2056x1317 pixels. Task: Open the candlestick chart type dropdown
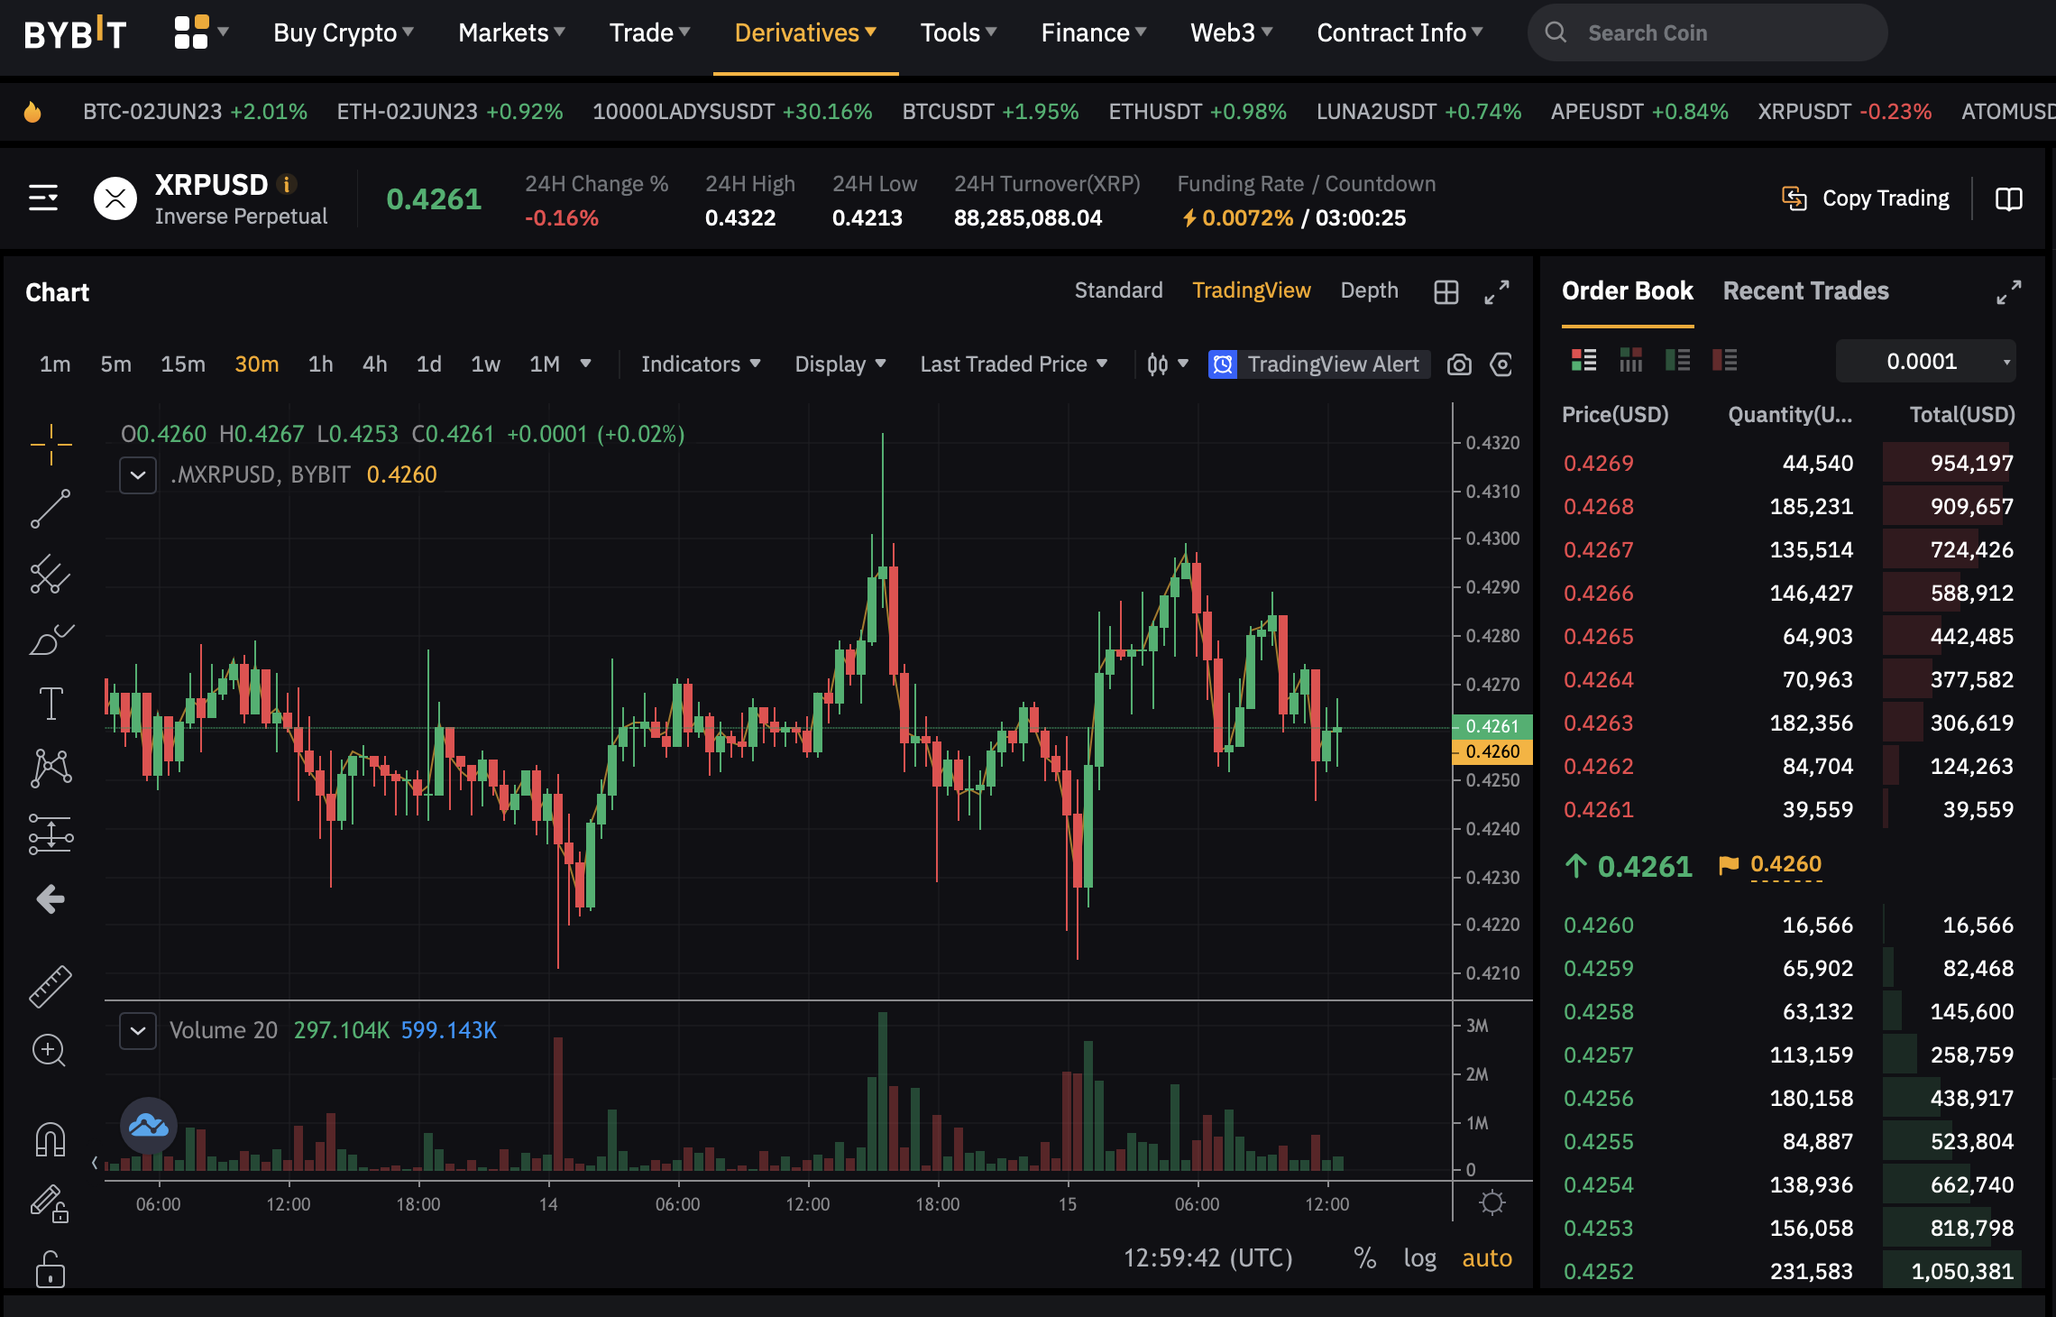tap(1167, 364)
